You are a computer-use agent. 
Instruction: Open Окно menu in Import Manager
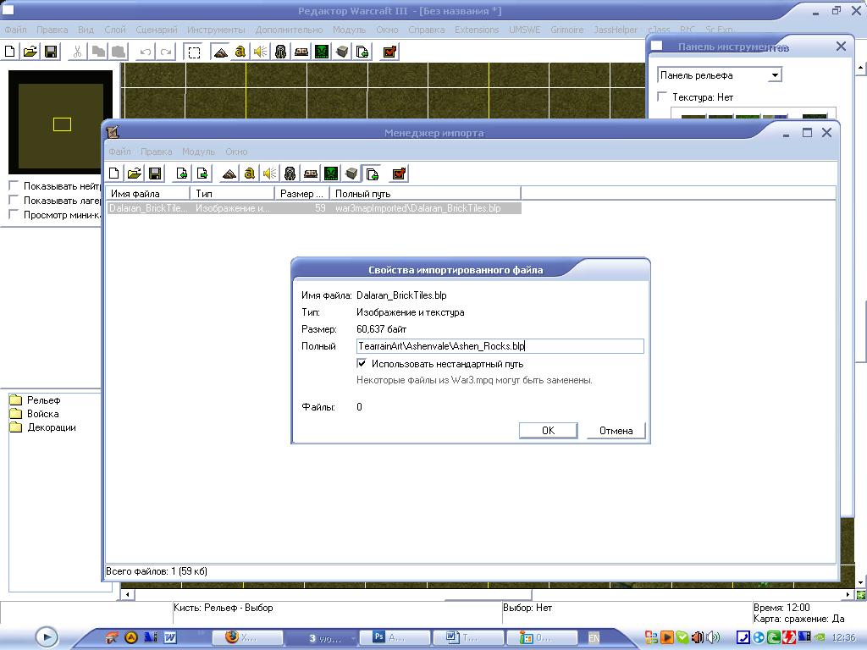click(x=236, y=151)
